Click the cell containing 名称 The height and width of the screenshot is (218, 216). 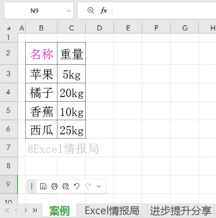pos(42,53)
